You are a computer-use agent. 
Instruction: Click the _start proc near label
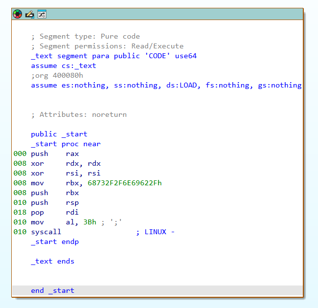click(66, 144)
